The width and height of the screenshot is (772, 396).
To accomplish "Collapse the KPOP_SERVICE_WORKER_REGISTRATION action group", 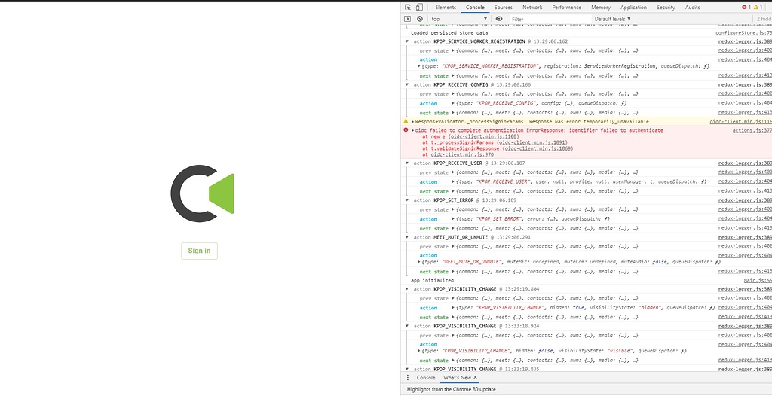I will [x=407, y=42].
